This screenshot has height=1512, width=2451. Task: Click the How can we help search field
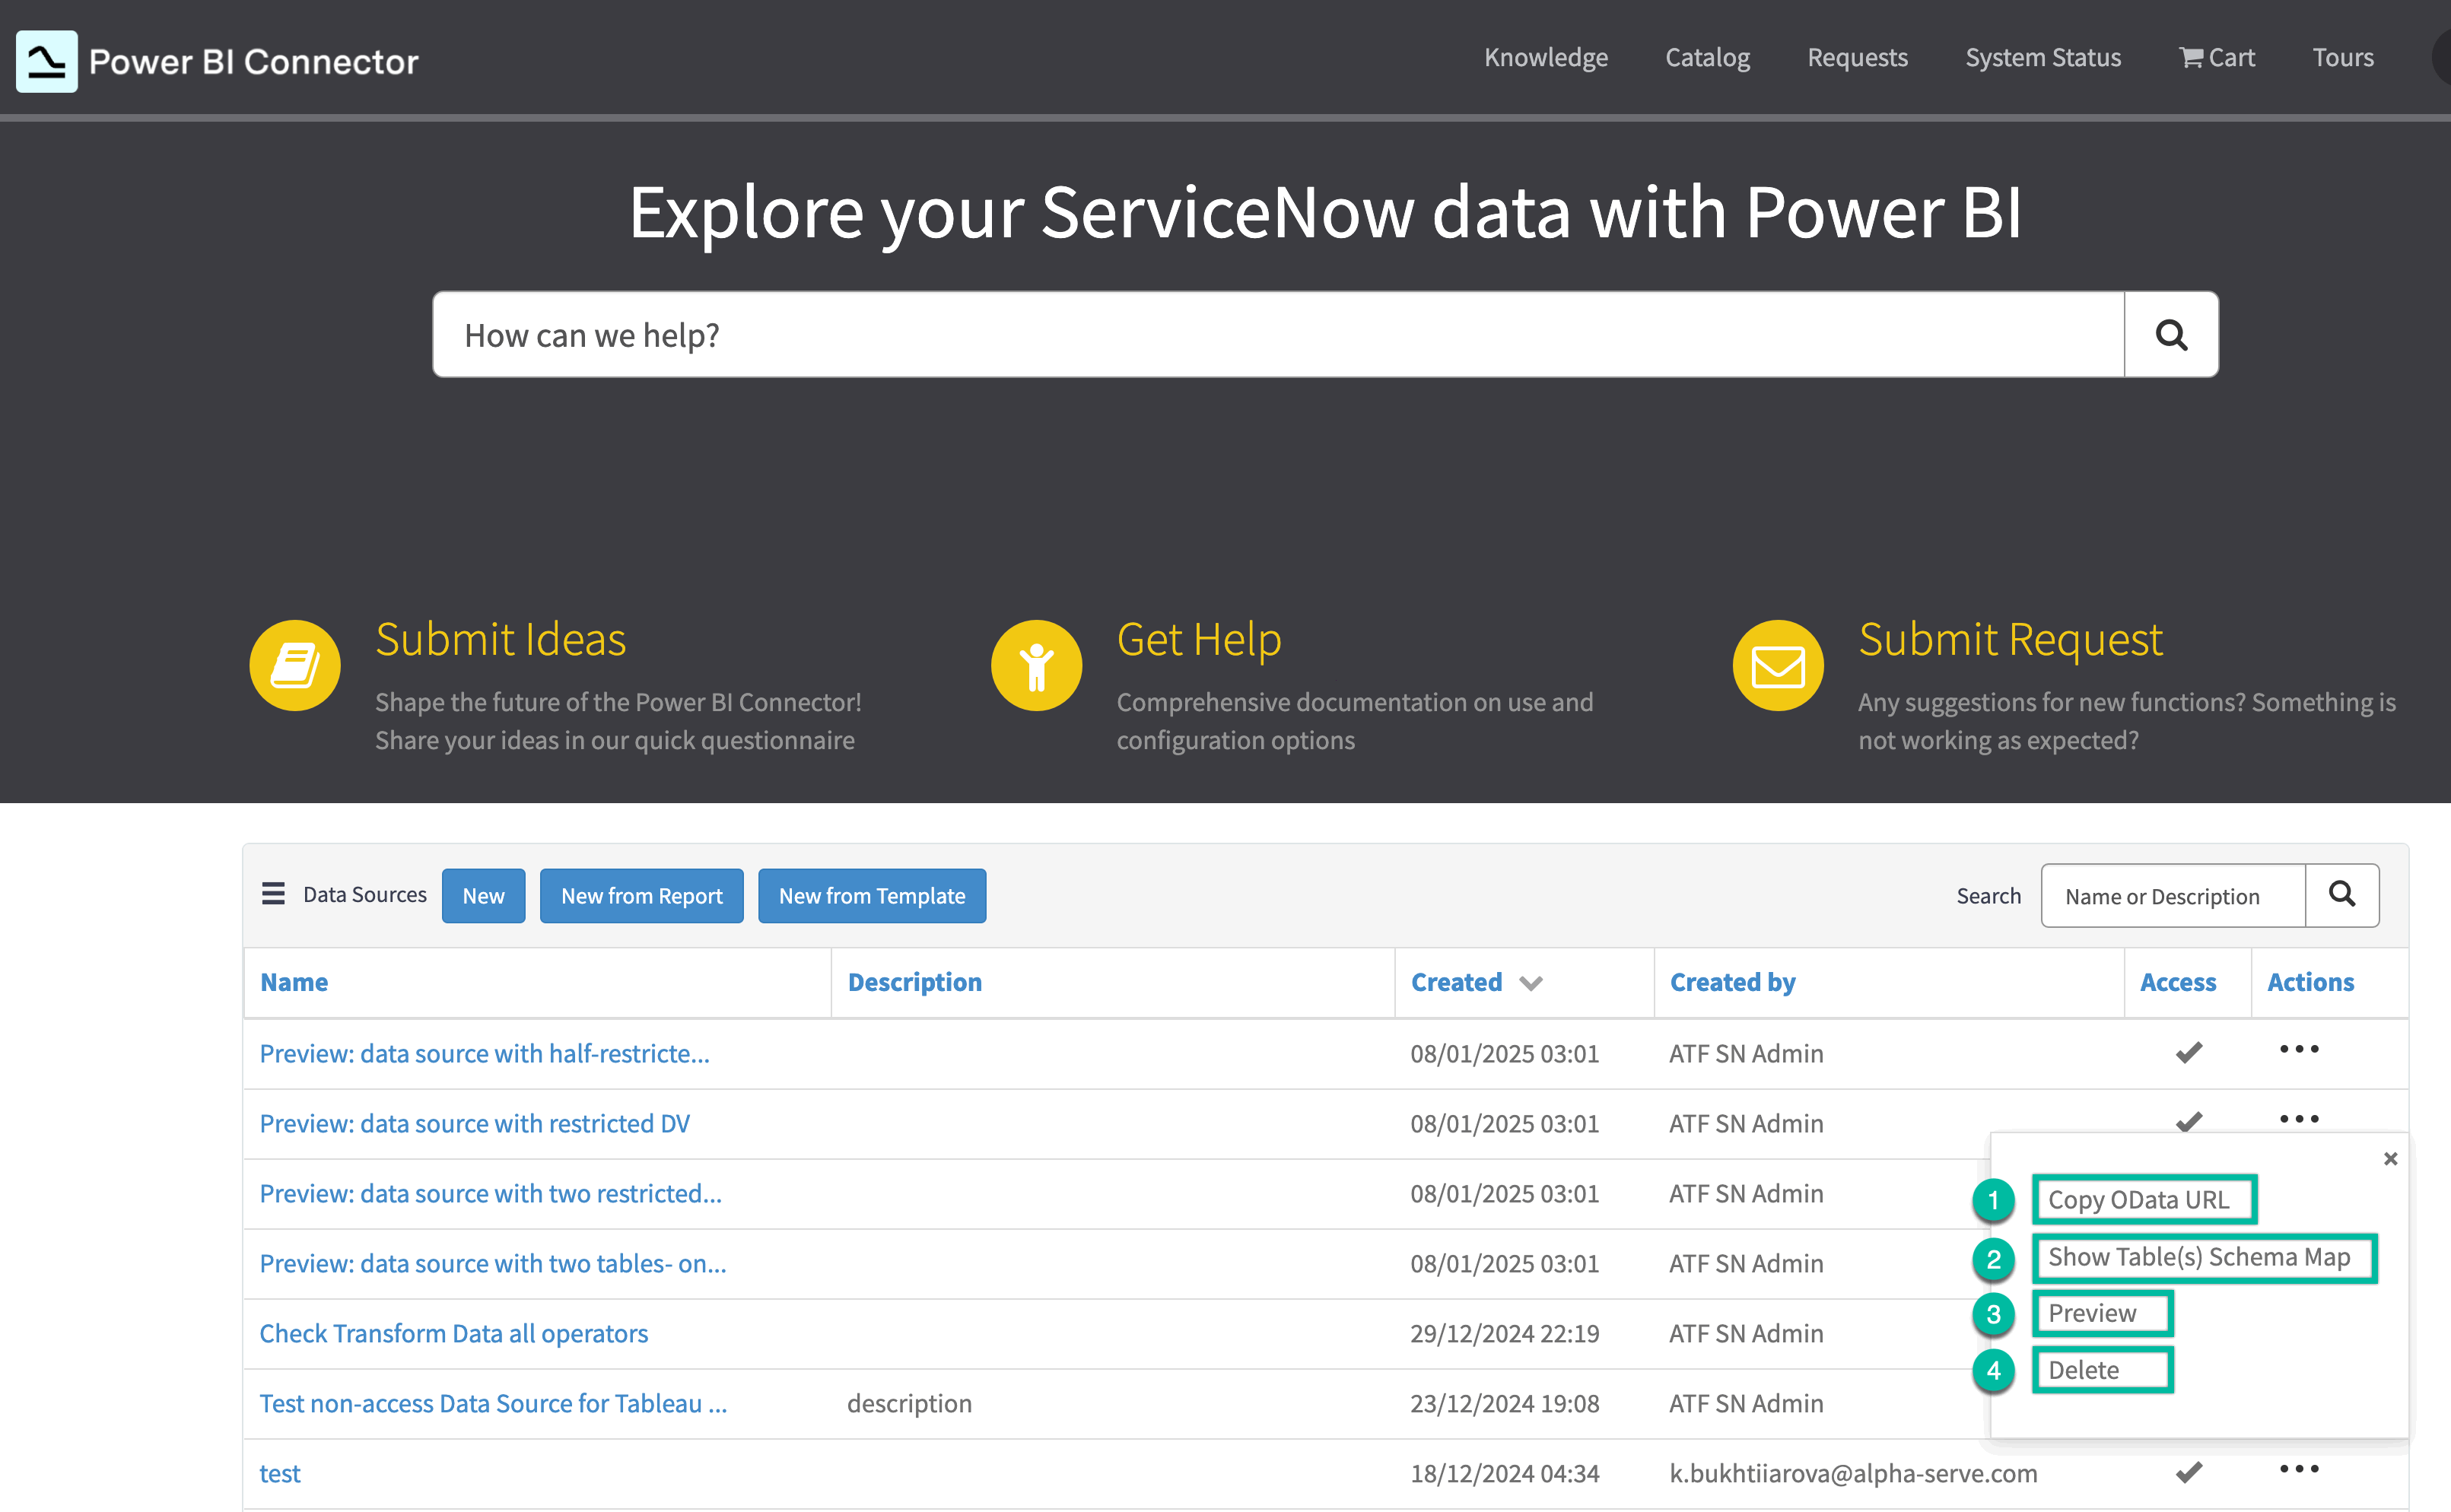tap(1200, 334)
